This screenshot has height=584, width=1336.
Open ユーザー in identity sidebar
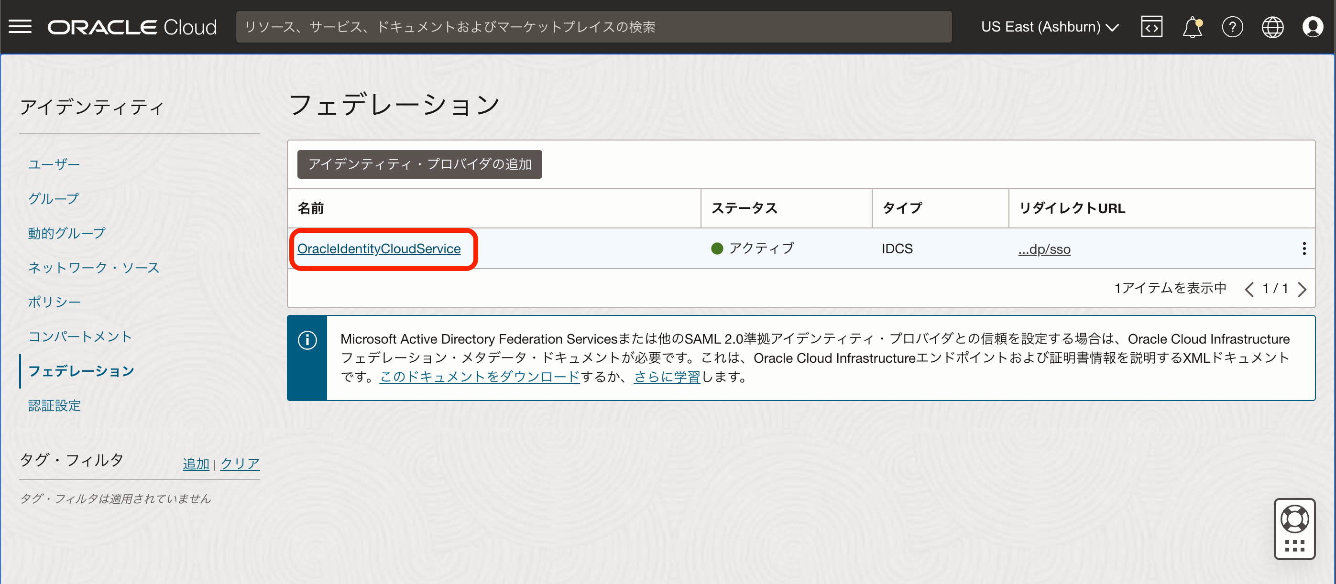tap(54, 164)
